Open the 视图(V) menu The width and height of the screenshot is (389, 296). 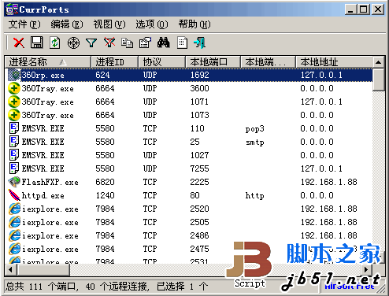click(109, 24)
